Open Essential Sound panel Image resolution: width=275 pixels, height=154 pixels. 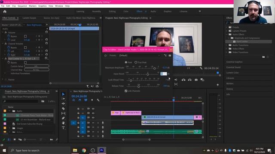pyautogui.click(x=233, y=67)
